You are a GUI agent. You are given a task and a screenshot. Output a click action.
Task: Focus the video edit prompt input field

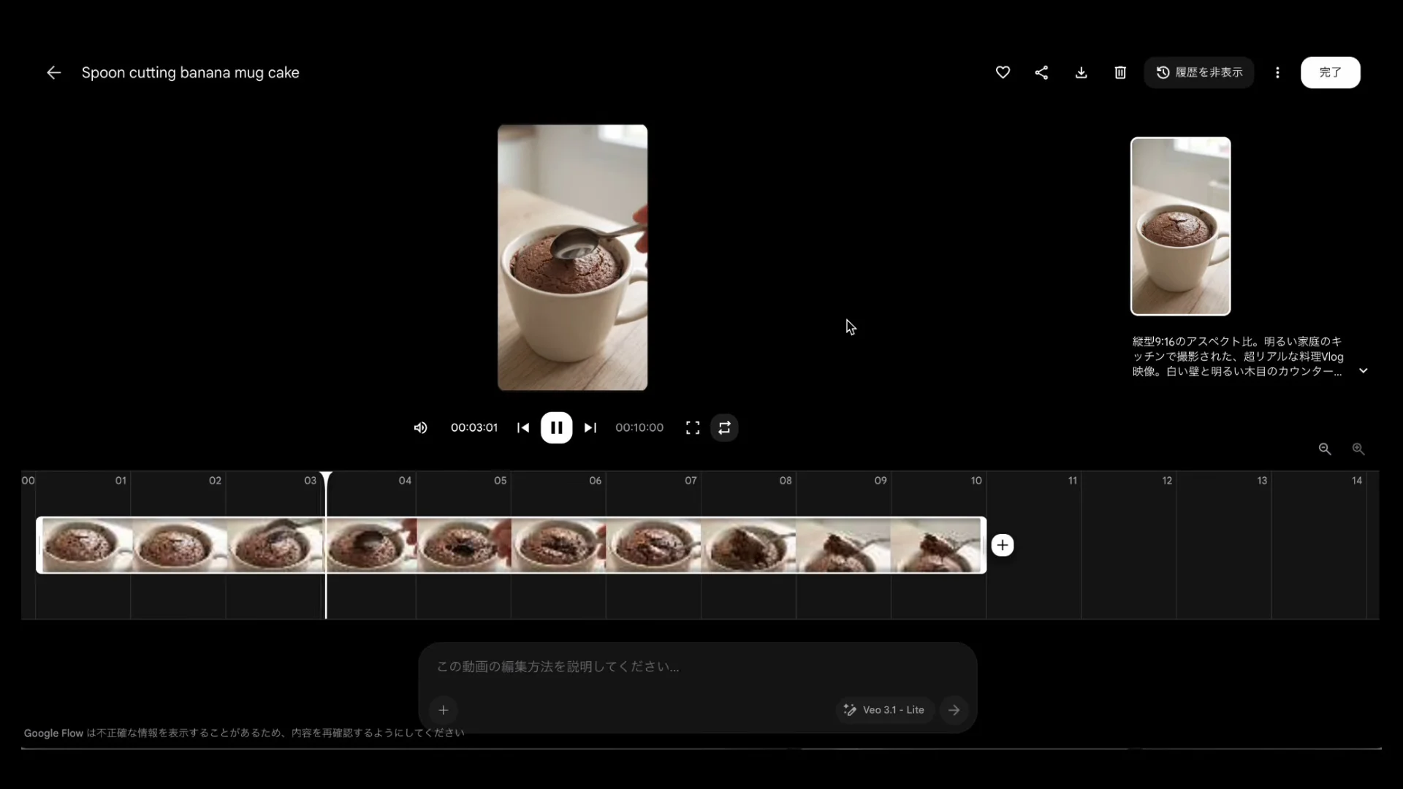[697, 667]
